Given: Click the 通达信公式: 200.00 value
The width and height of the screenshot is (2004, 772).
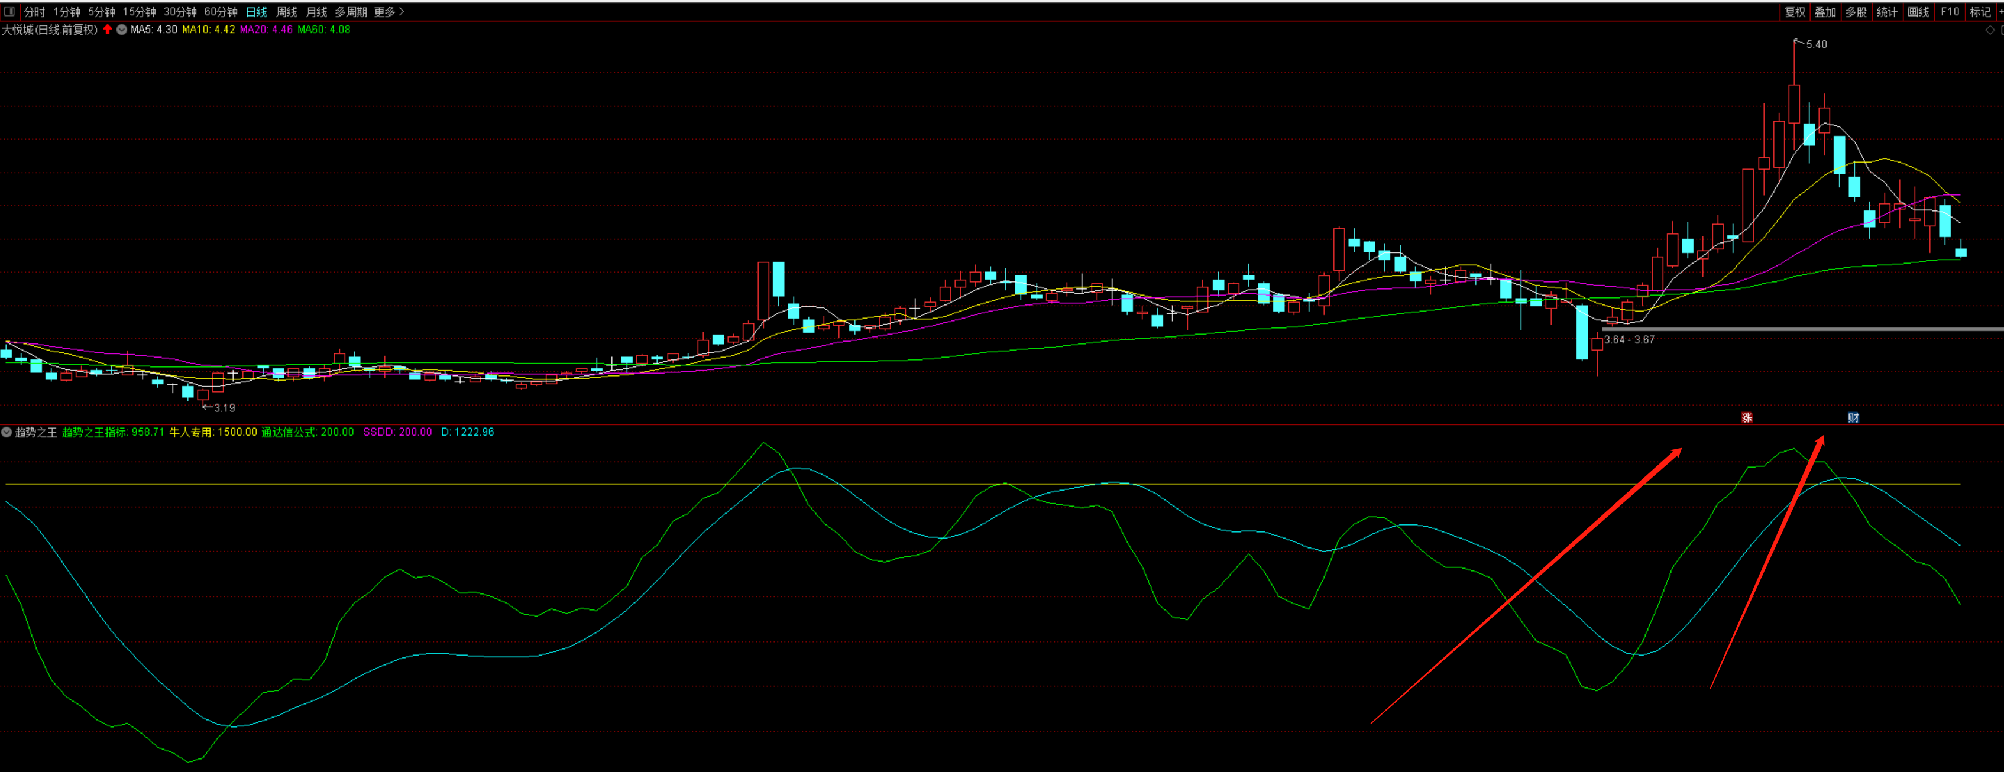Looking at the screenshot, I should [x=307, y=432].
